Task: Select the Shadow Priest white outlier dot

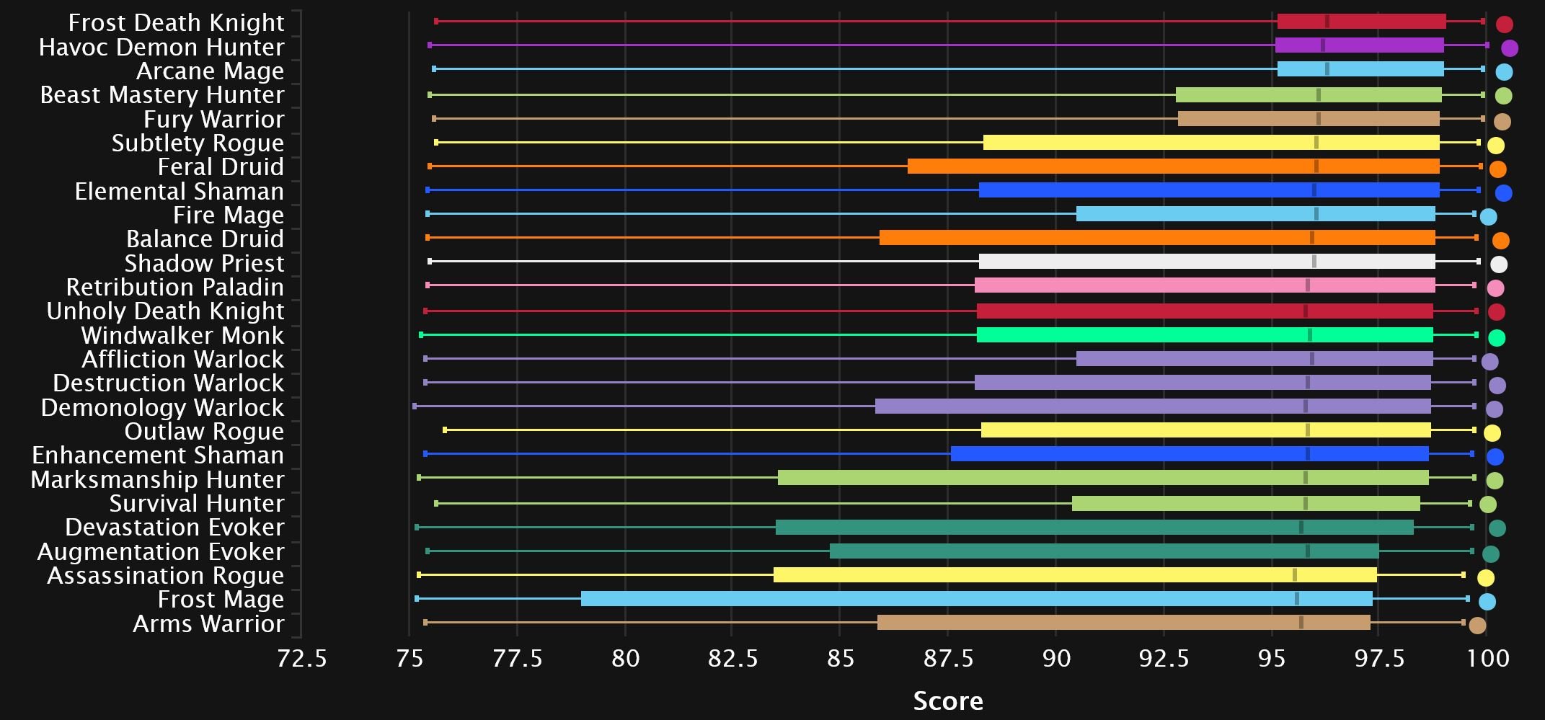Action: coord(1499,265)
